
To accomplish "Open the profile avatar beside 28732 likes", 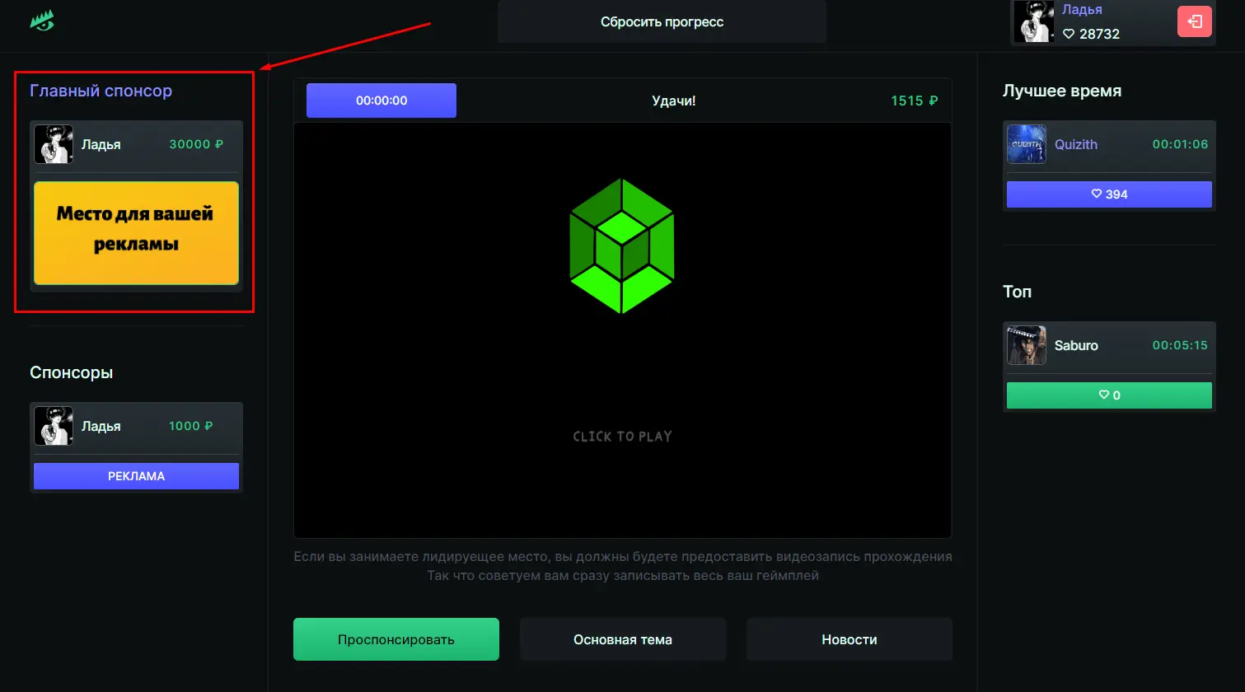I will click(1034, 21).
